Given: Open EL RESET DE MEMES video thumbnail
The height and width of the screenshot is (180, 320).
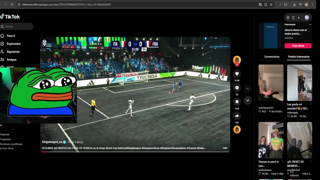Looking at the screenshot, I should [299, 140].
